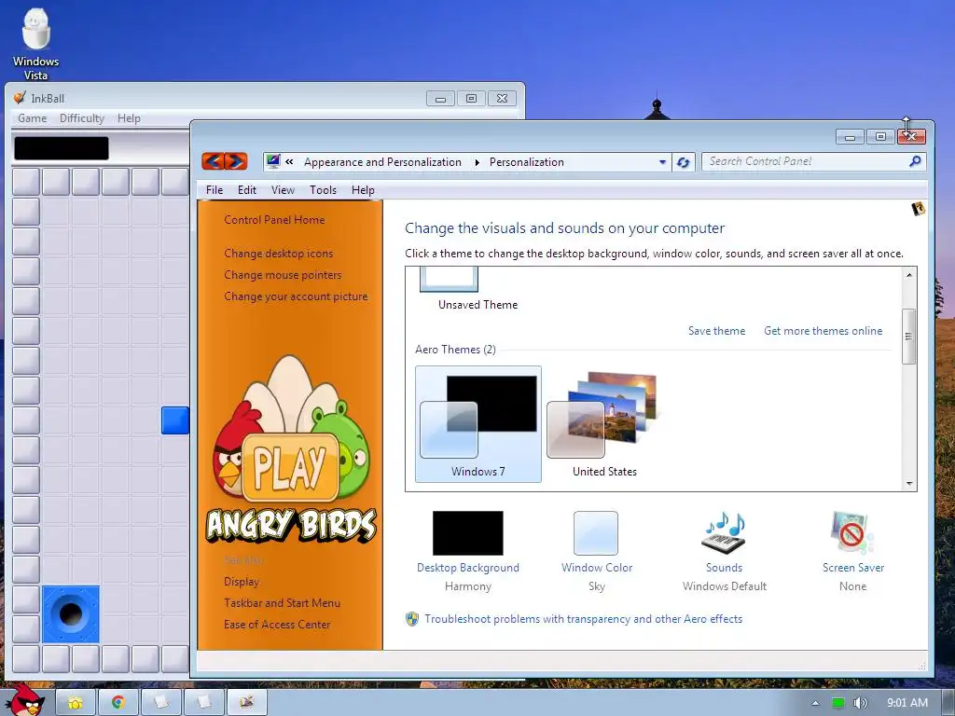Screen dimensions: 955x716
Task: Open the Edit menu in Personalization
Action: point(246,190)
